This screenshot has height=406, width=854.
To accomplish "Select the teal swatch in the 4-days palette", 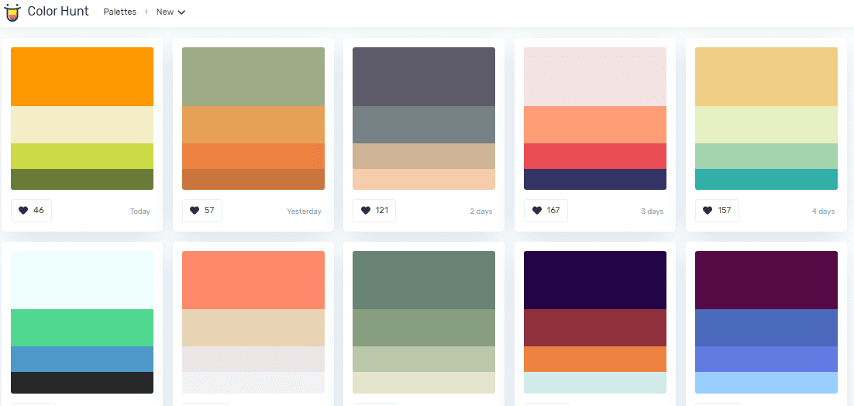I will click(x=766, y=179).
